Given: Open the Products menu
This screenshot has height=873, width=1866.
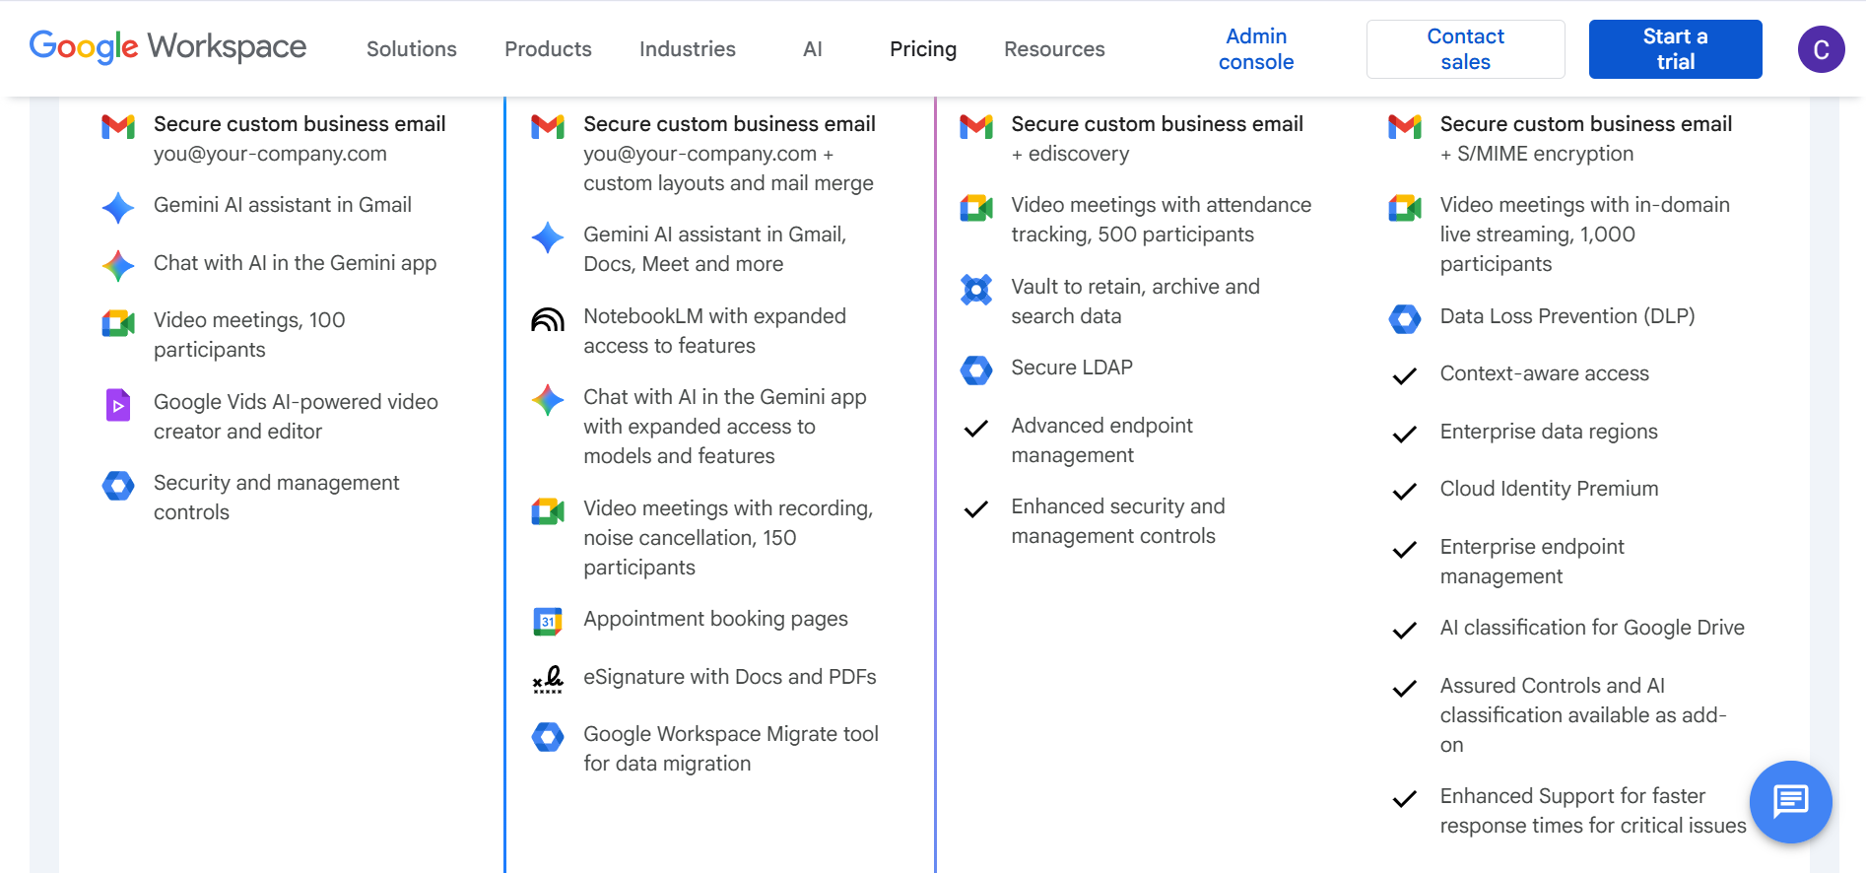Looking at the screenshot, I should click(x=548, y=49).
